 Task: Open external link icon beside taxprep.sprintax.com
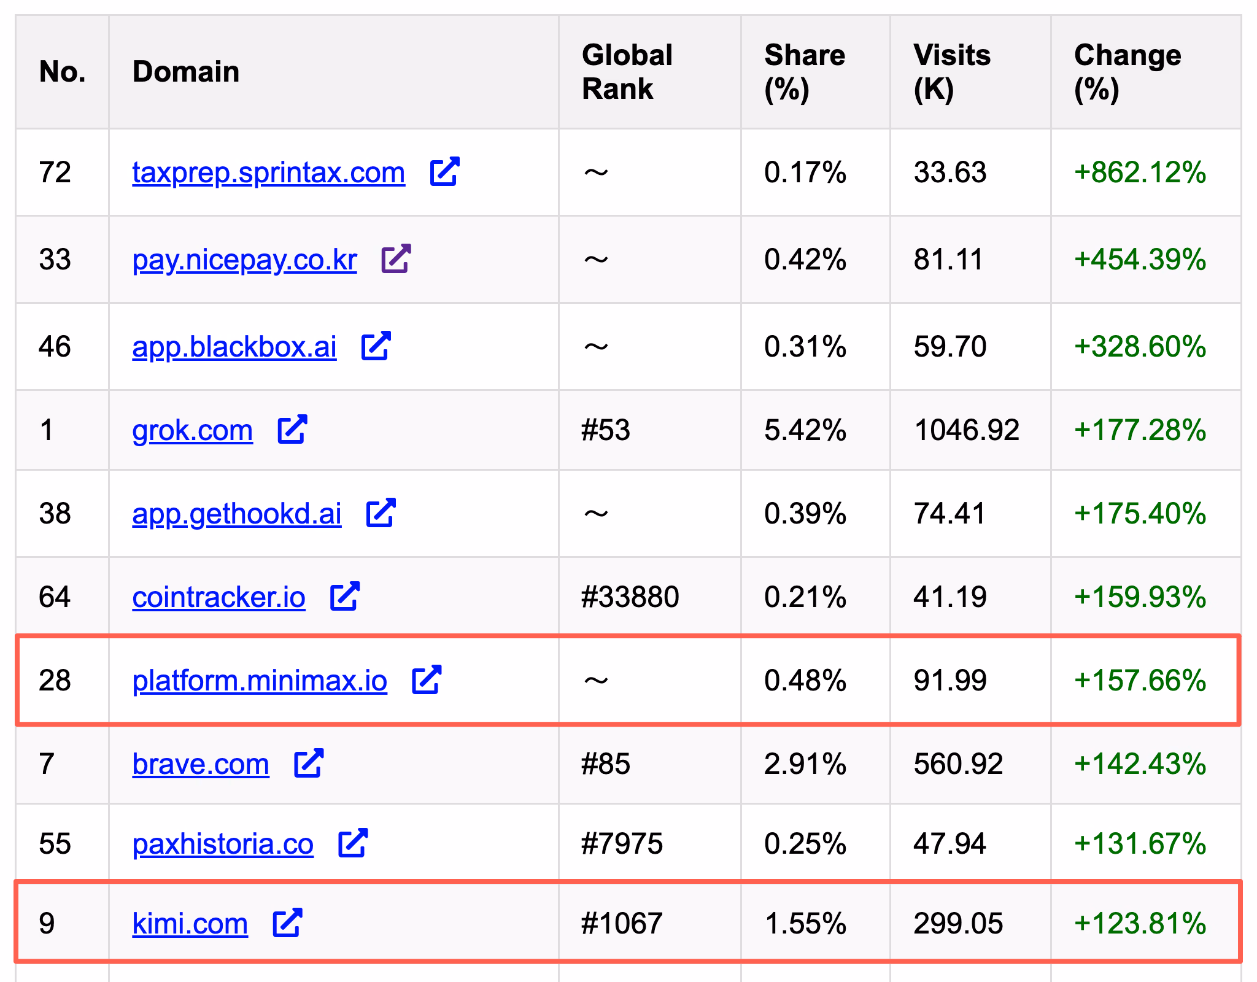(444, 172)
